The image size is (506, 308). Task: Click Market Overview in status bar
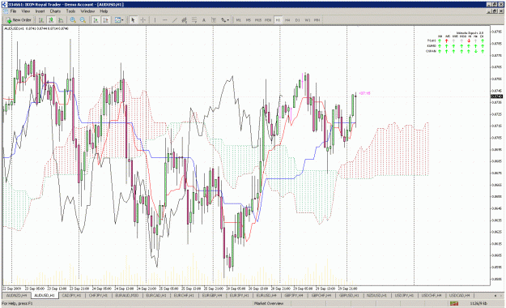click(269, 303)
